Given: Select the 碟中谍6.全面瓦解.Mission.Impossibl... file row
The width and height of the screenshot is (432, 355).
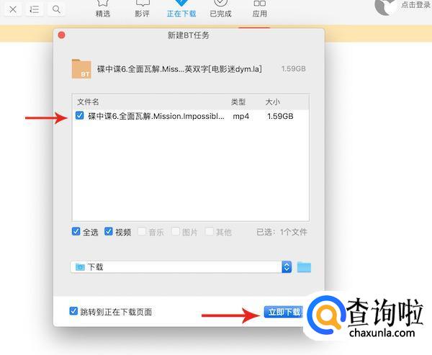Looking at the screenshot, I should click(191, 116).
